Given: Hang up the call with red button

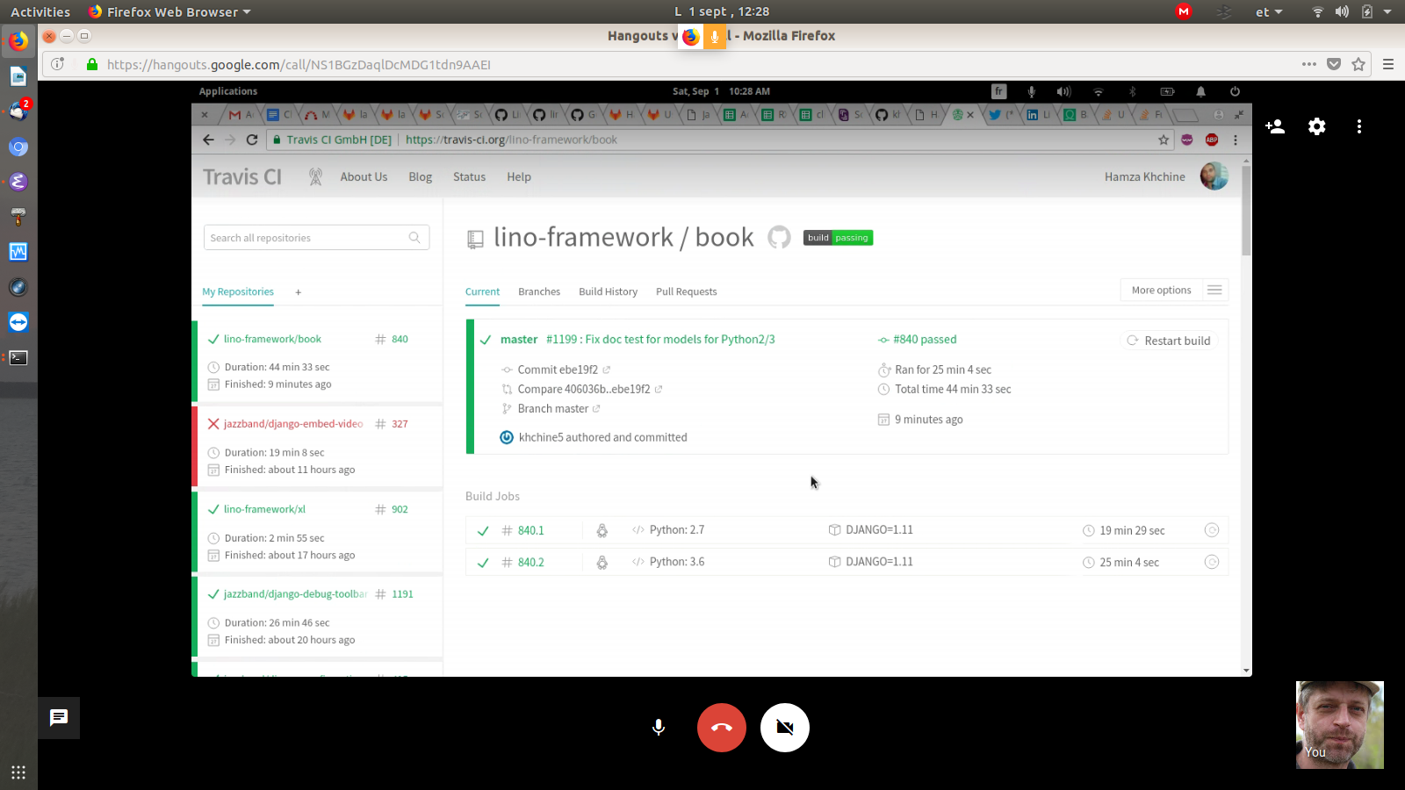Looking at the screenshot, I should [722, 728].
